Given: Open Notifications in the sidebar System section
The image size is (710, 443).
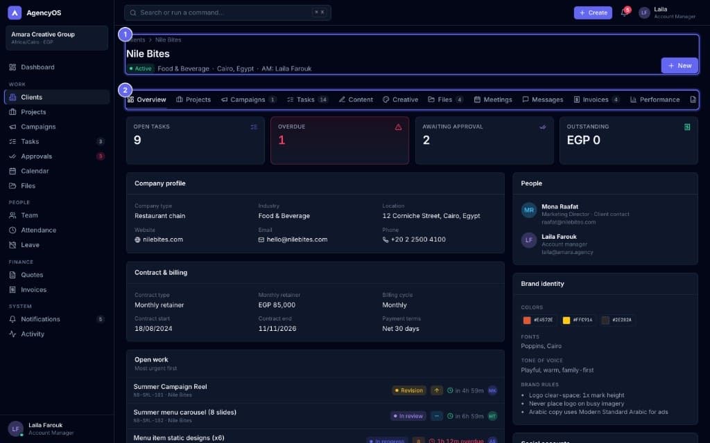Looking at the screenshot, I should tap(57, 319).
